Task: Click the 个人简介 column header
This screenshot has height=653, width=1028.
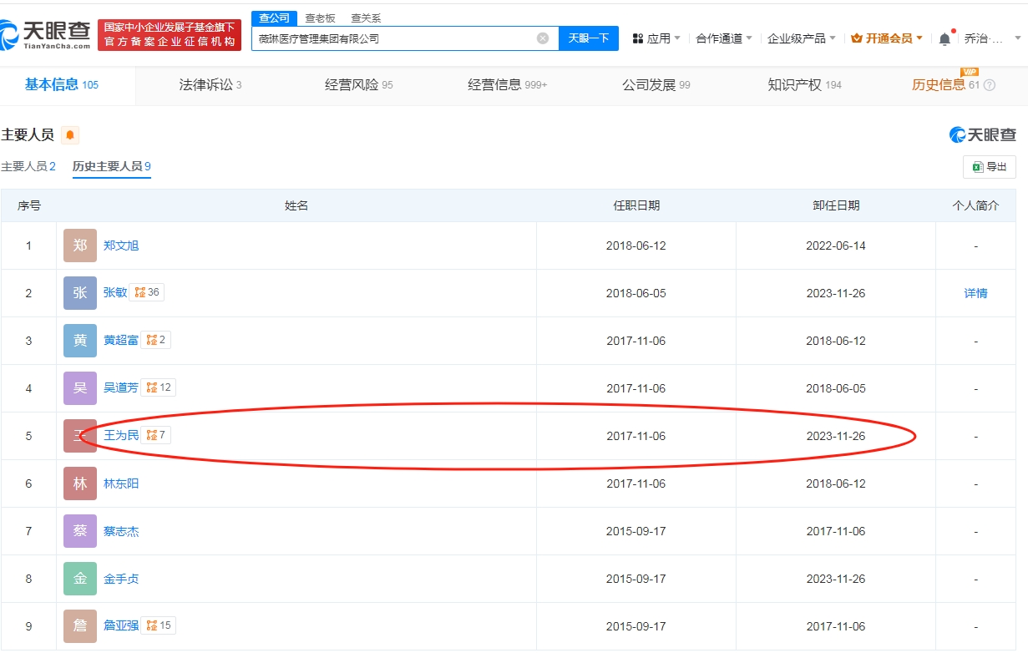Action: tap(975, 205)
